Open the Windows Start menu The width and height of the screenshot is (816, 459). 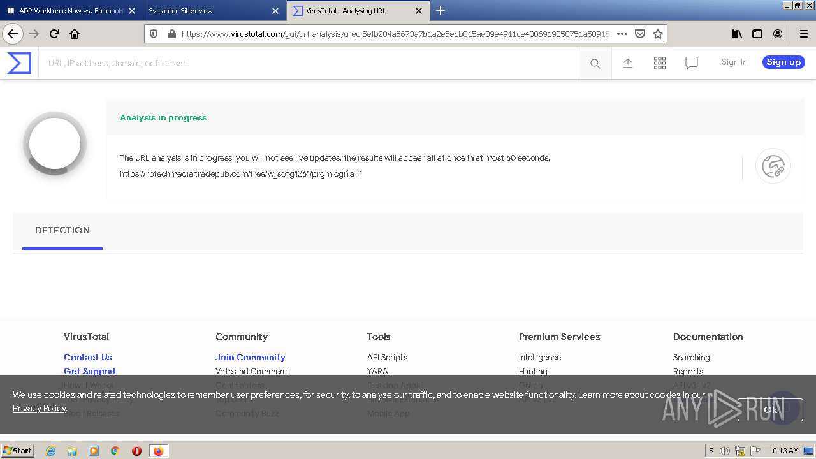(x=18, y=451)
